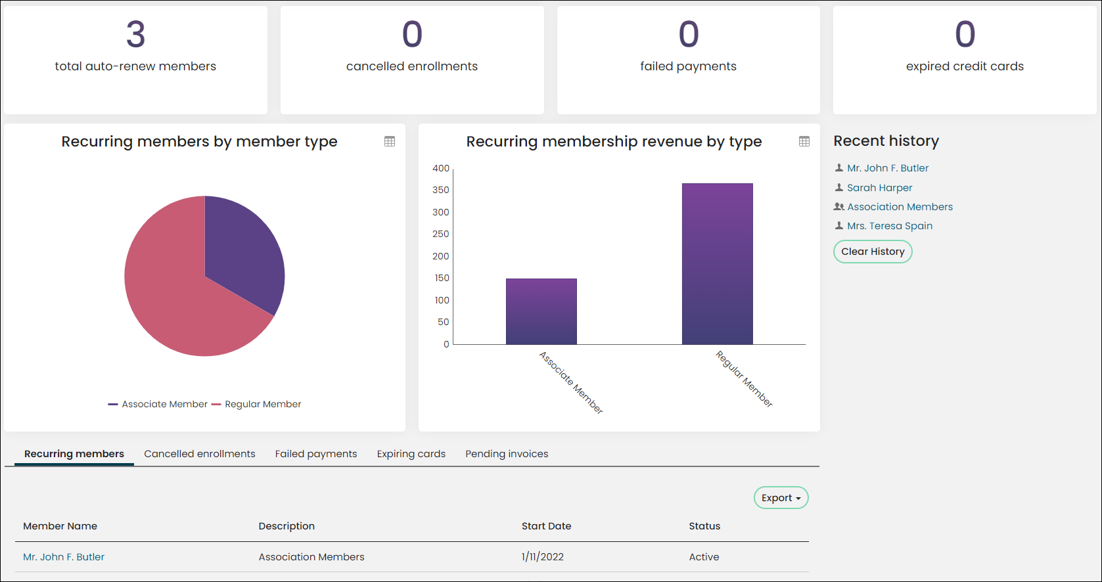This screenshot has width=1102, height=582.
Task: Open Mr. John F. Butler in members table
Action: (x=64, y=557)
